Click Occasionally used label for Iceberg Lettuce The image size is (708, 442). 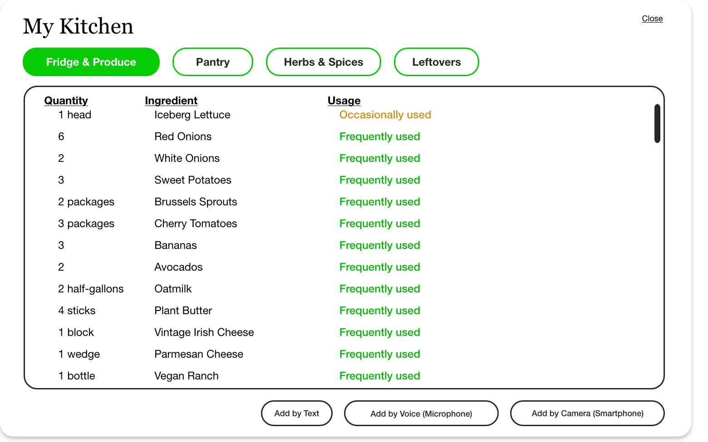pyautogui.click(x=385, y=115)
